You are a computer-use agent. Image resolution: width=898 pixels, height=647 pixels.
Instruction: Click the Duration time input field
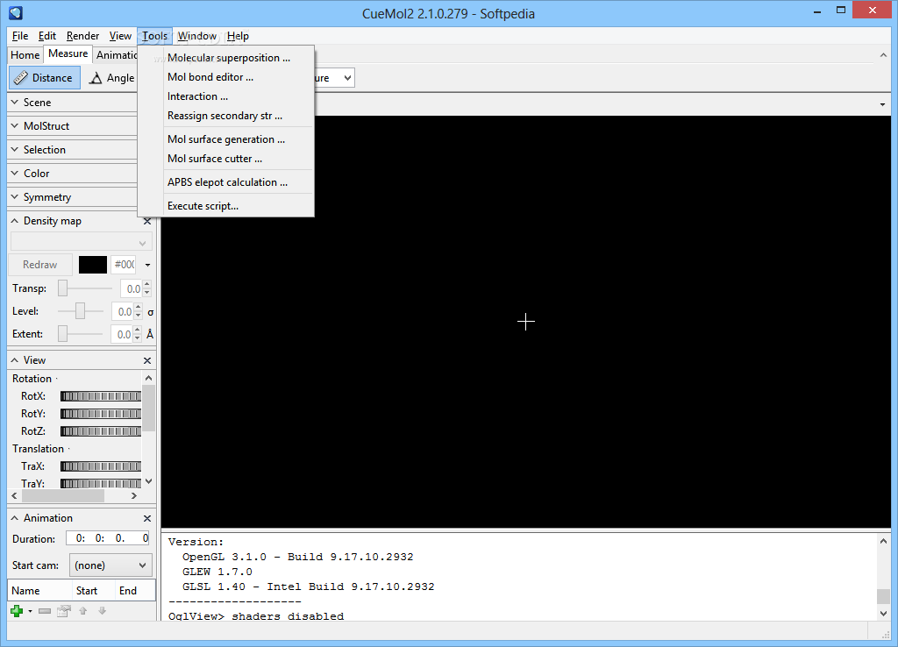click(108, 538)
